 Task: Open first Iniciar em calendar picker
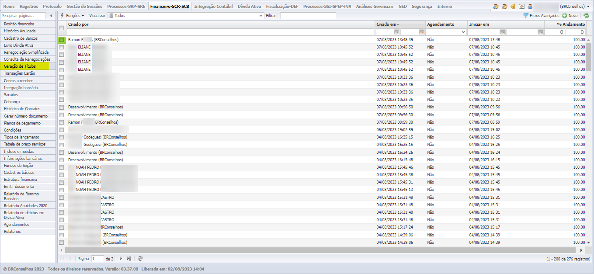pyautogui.click(x=502, y=32)
